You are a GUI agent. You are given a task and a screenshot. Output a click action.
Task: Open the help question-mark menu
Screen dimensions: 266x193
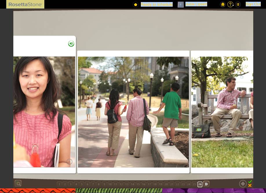[x=230, y=4]
